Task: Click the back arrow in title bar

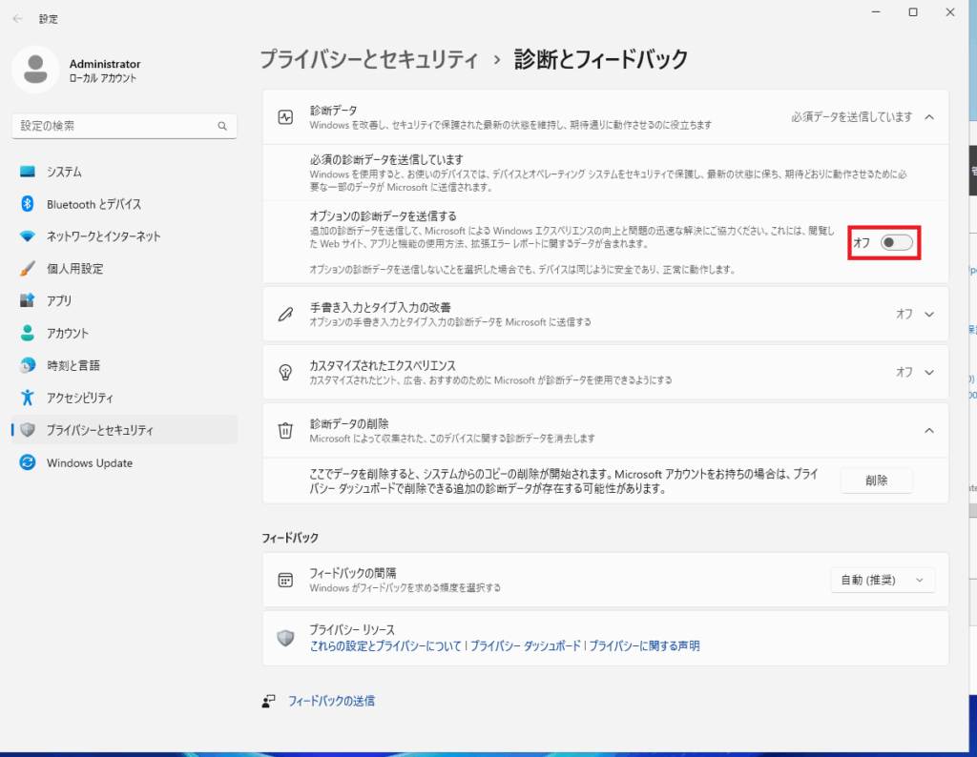Action: coord(18,18)
